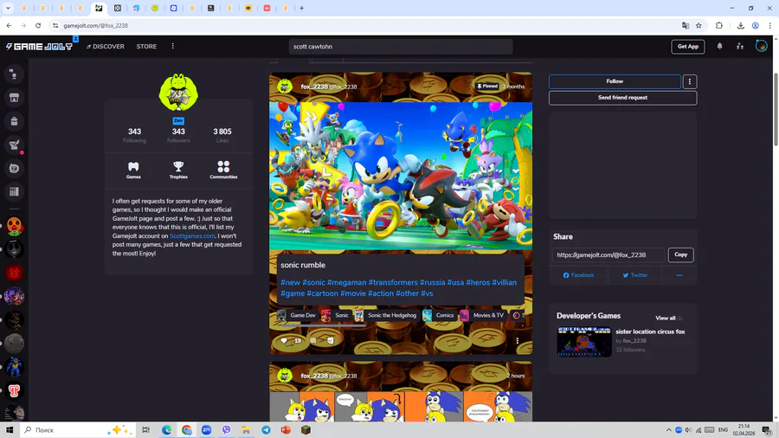779x438 pixels.
Task: Open the sidebar icon below quests
Action: coord(14,168)
